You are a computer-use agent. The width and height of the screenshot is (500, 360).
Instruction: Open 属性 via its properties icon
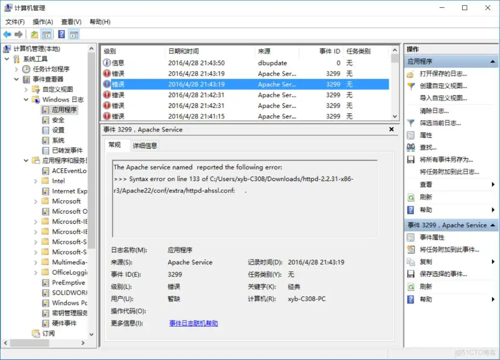[410, 135]
